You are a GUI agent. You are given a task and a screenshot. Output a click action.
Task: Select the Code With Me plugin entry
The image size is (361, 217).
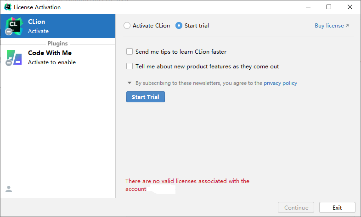coord(58,57)
